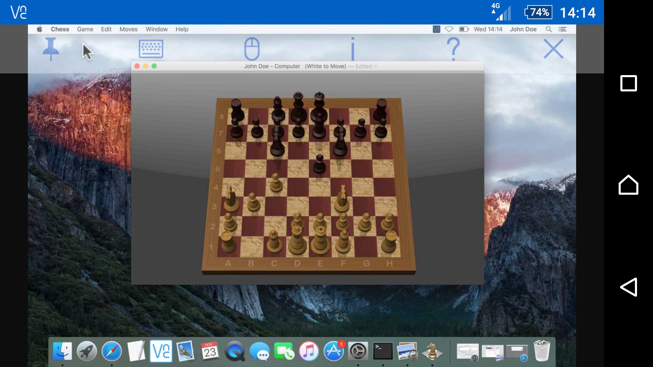Click the VNC Server menu bar icon
This screenshot has width=653, height=367.
point(436,29)
